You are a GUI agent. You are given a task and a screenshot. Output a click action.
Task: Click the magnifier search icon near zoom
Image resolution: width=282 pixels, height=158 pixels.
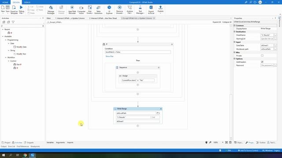[210, 142]
